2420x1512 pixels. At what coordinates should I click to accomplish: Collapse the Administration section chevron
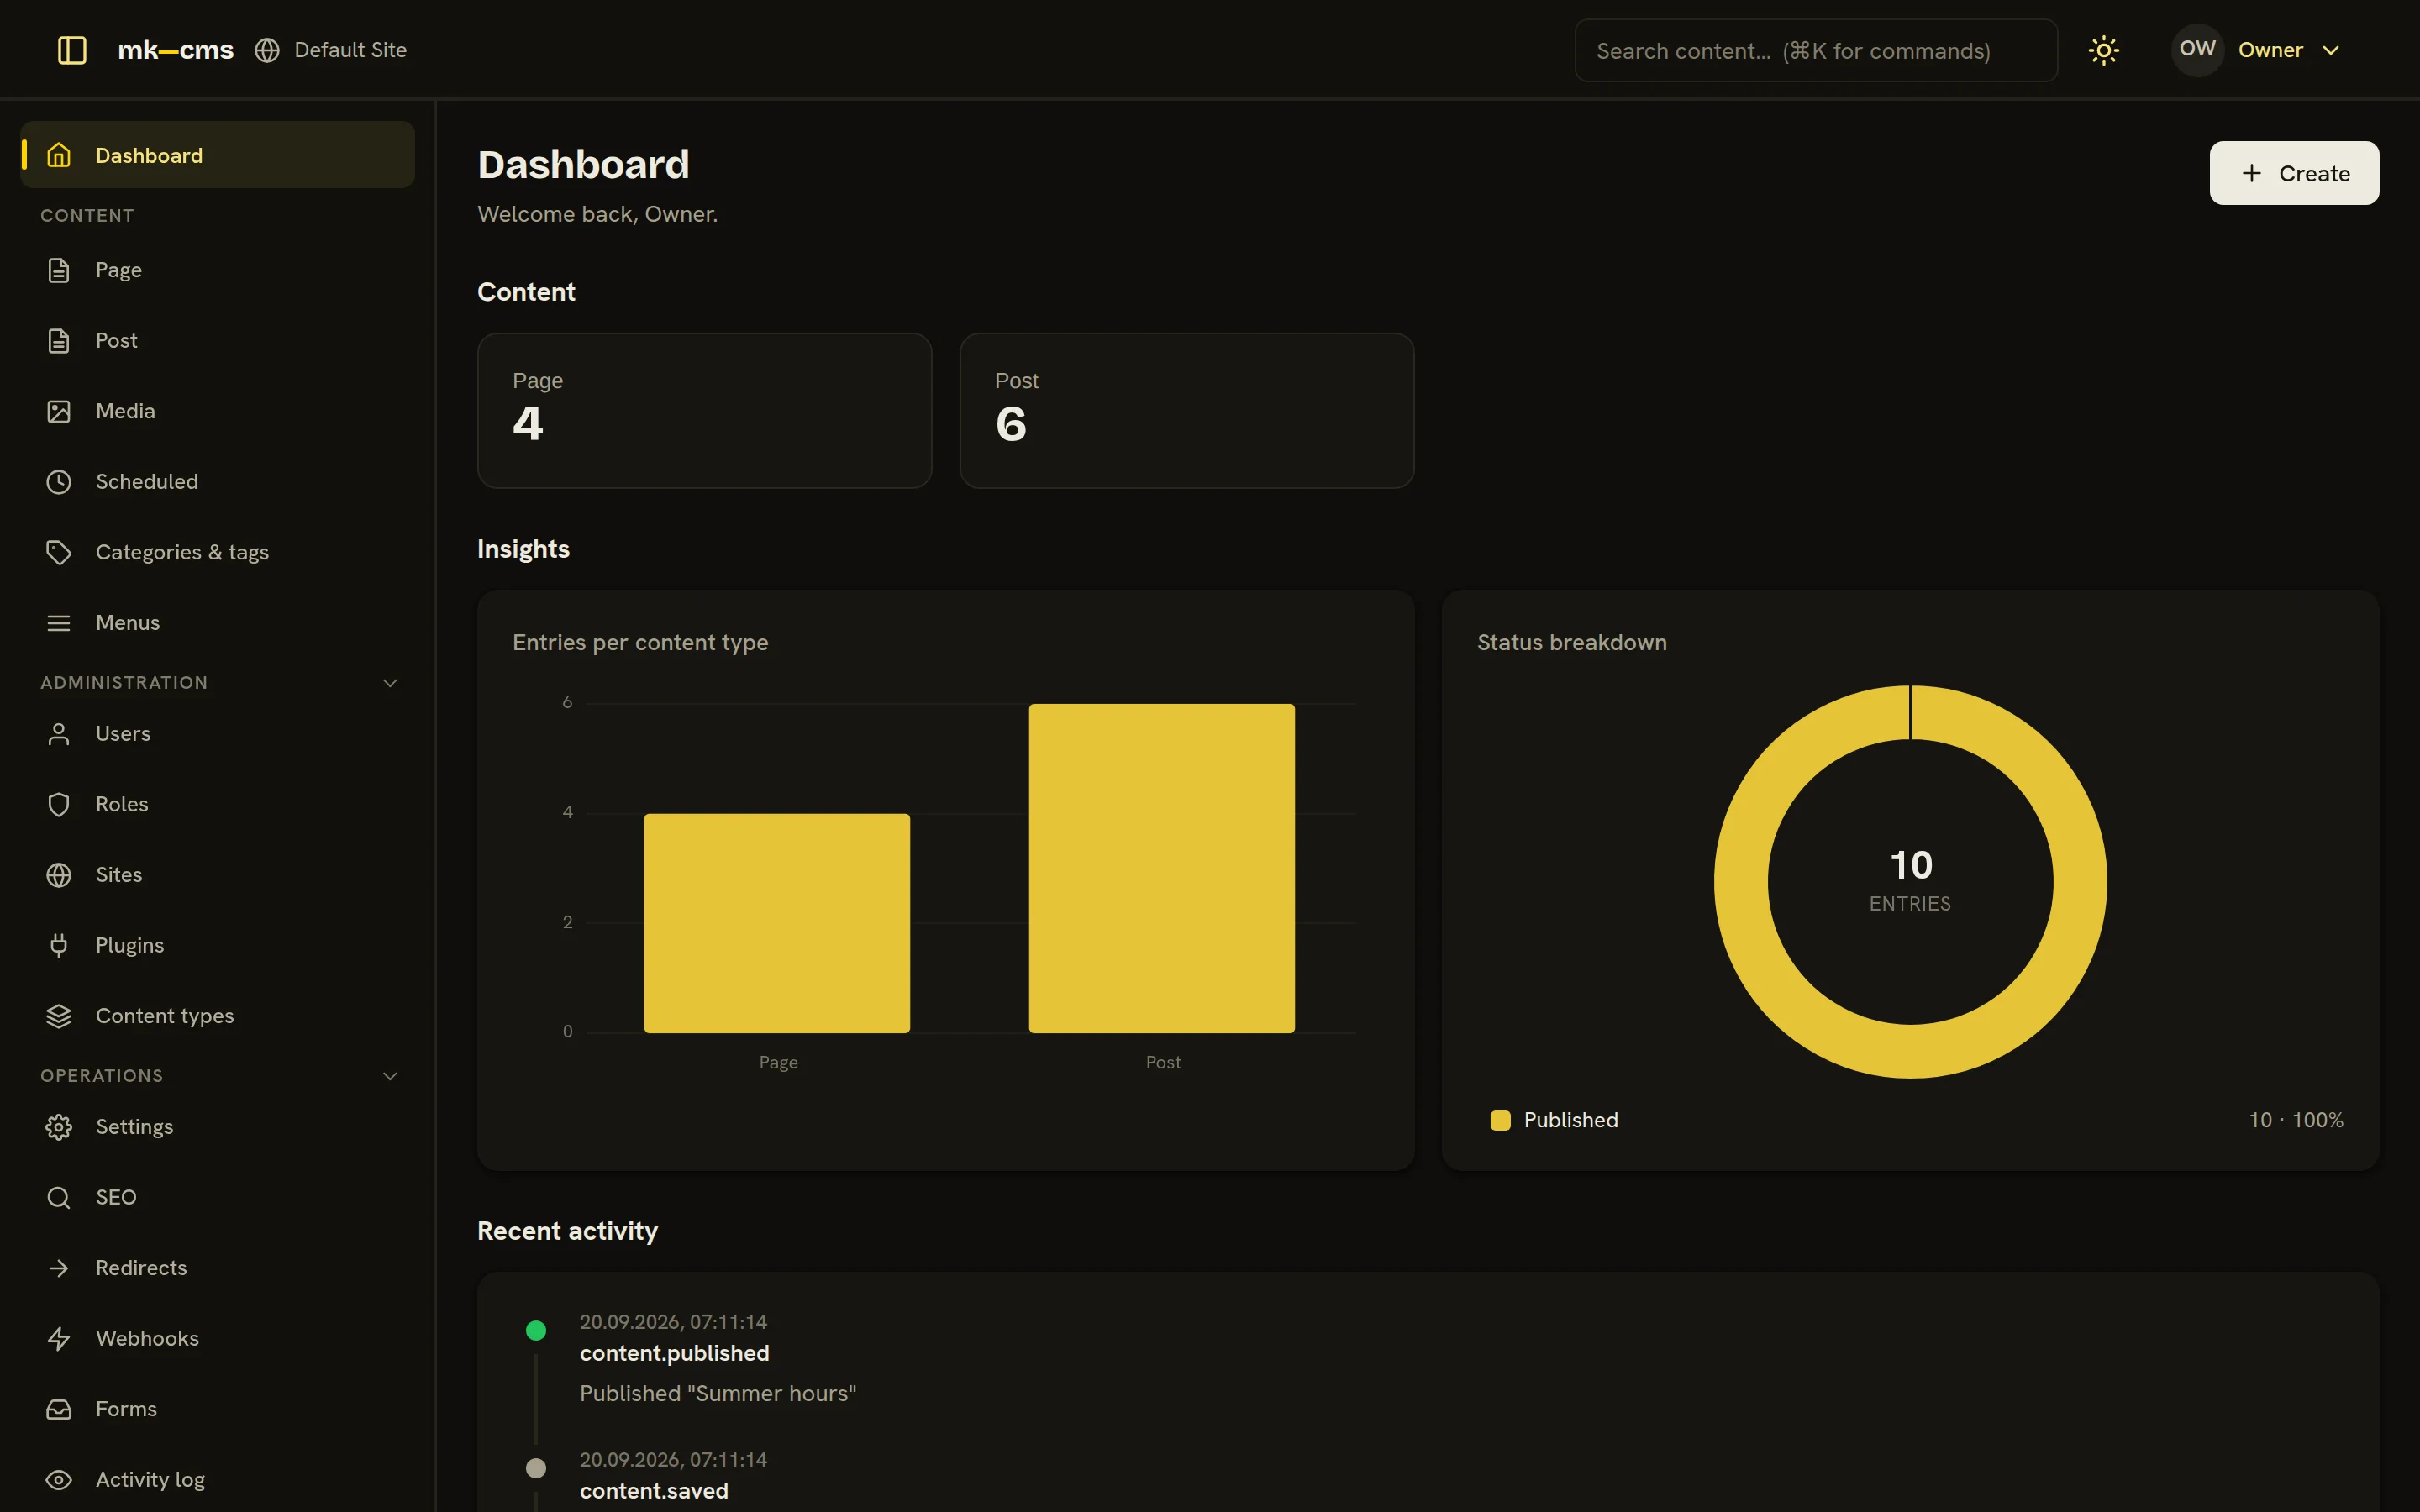coord(390,683)
